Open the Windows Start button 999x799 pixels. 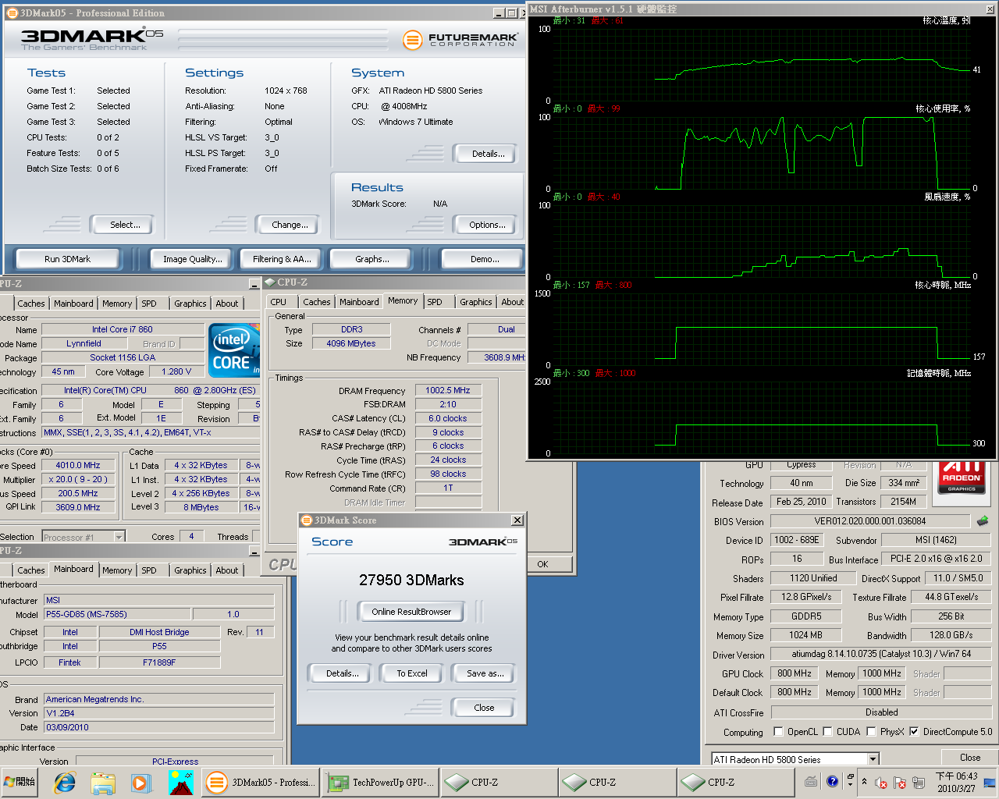point(20,782)
